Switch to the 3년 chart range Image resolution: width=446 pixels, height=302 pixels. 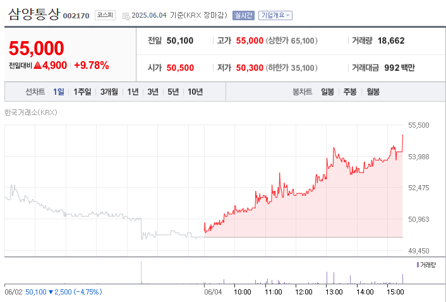click(x=153, y=92)
